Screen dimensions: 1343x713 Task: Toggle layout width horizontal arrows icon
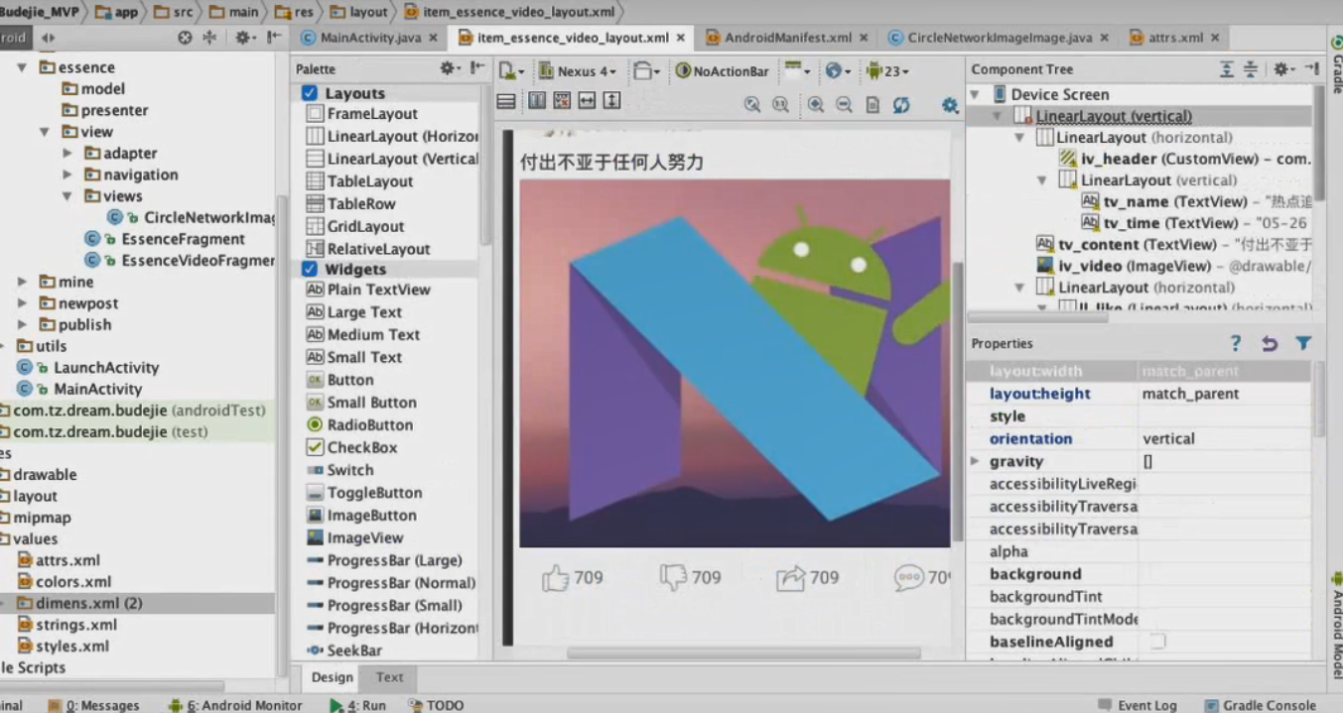coord(587,101)
